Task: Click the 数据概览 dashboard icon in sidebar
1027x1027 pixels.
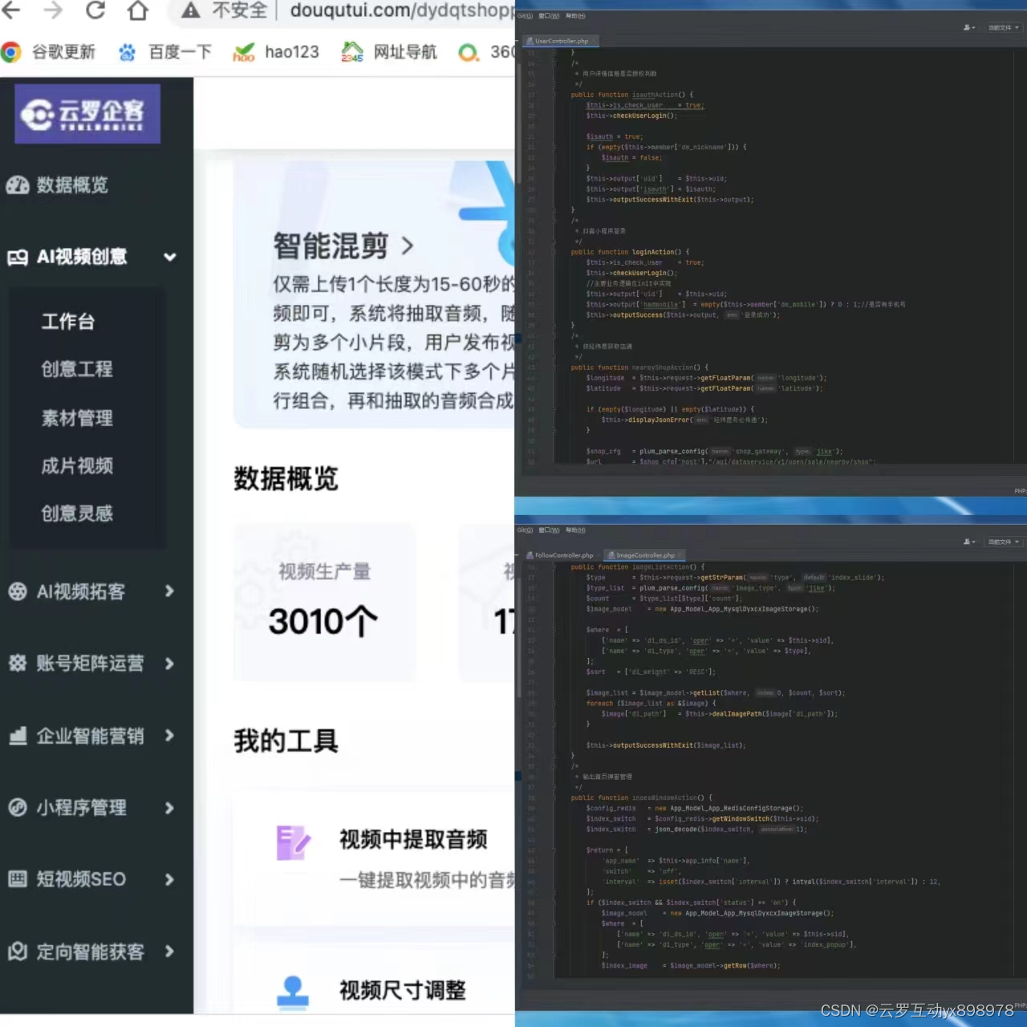Action: pyautogui.click(x=18, y=185)
